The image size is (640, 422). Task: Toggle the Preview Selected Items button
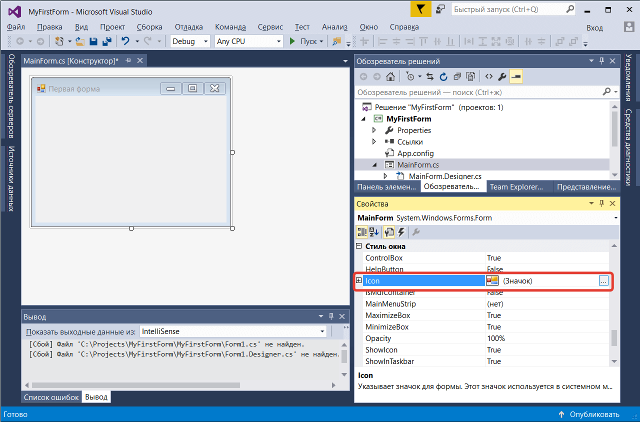[516, 76]
